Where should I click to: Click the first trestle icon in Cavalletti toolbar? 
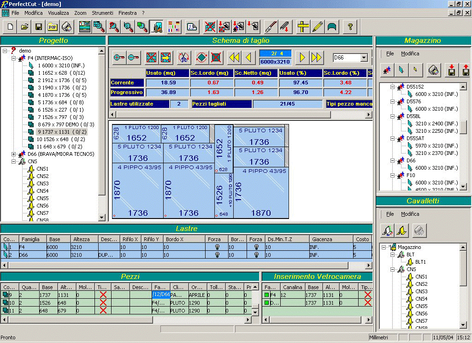point(387,231)
